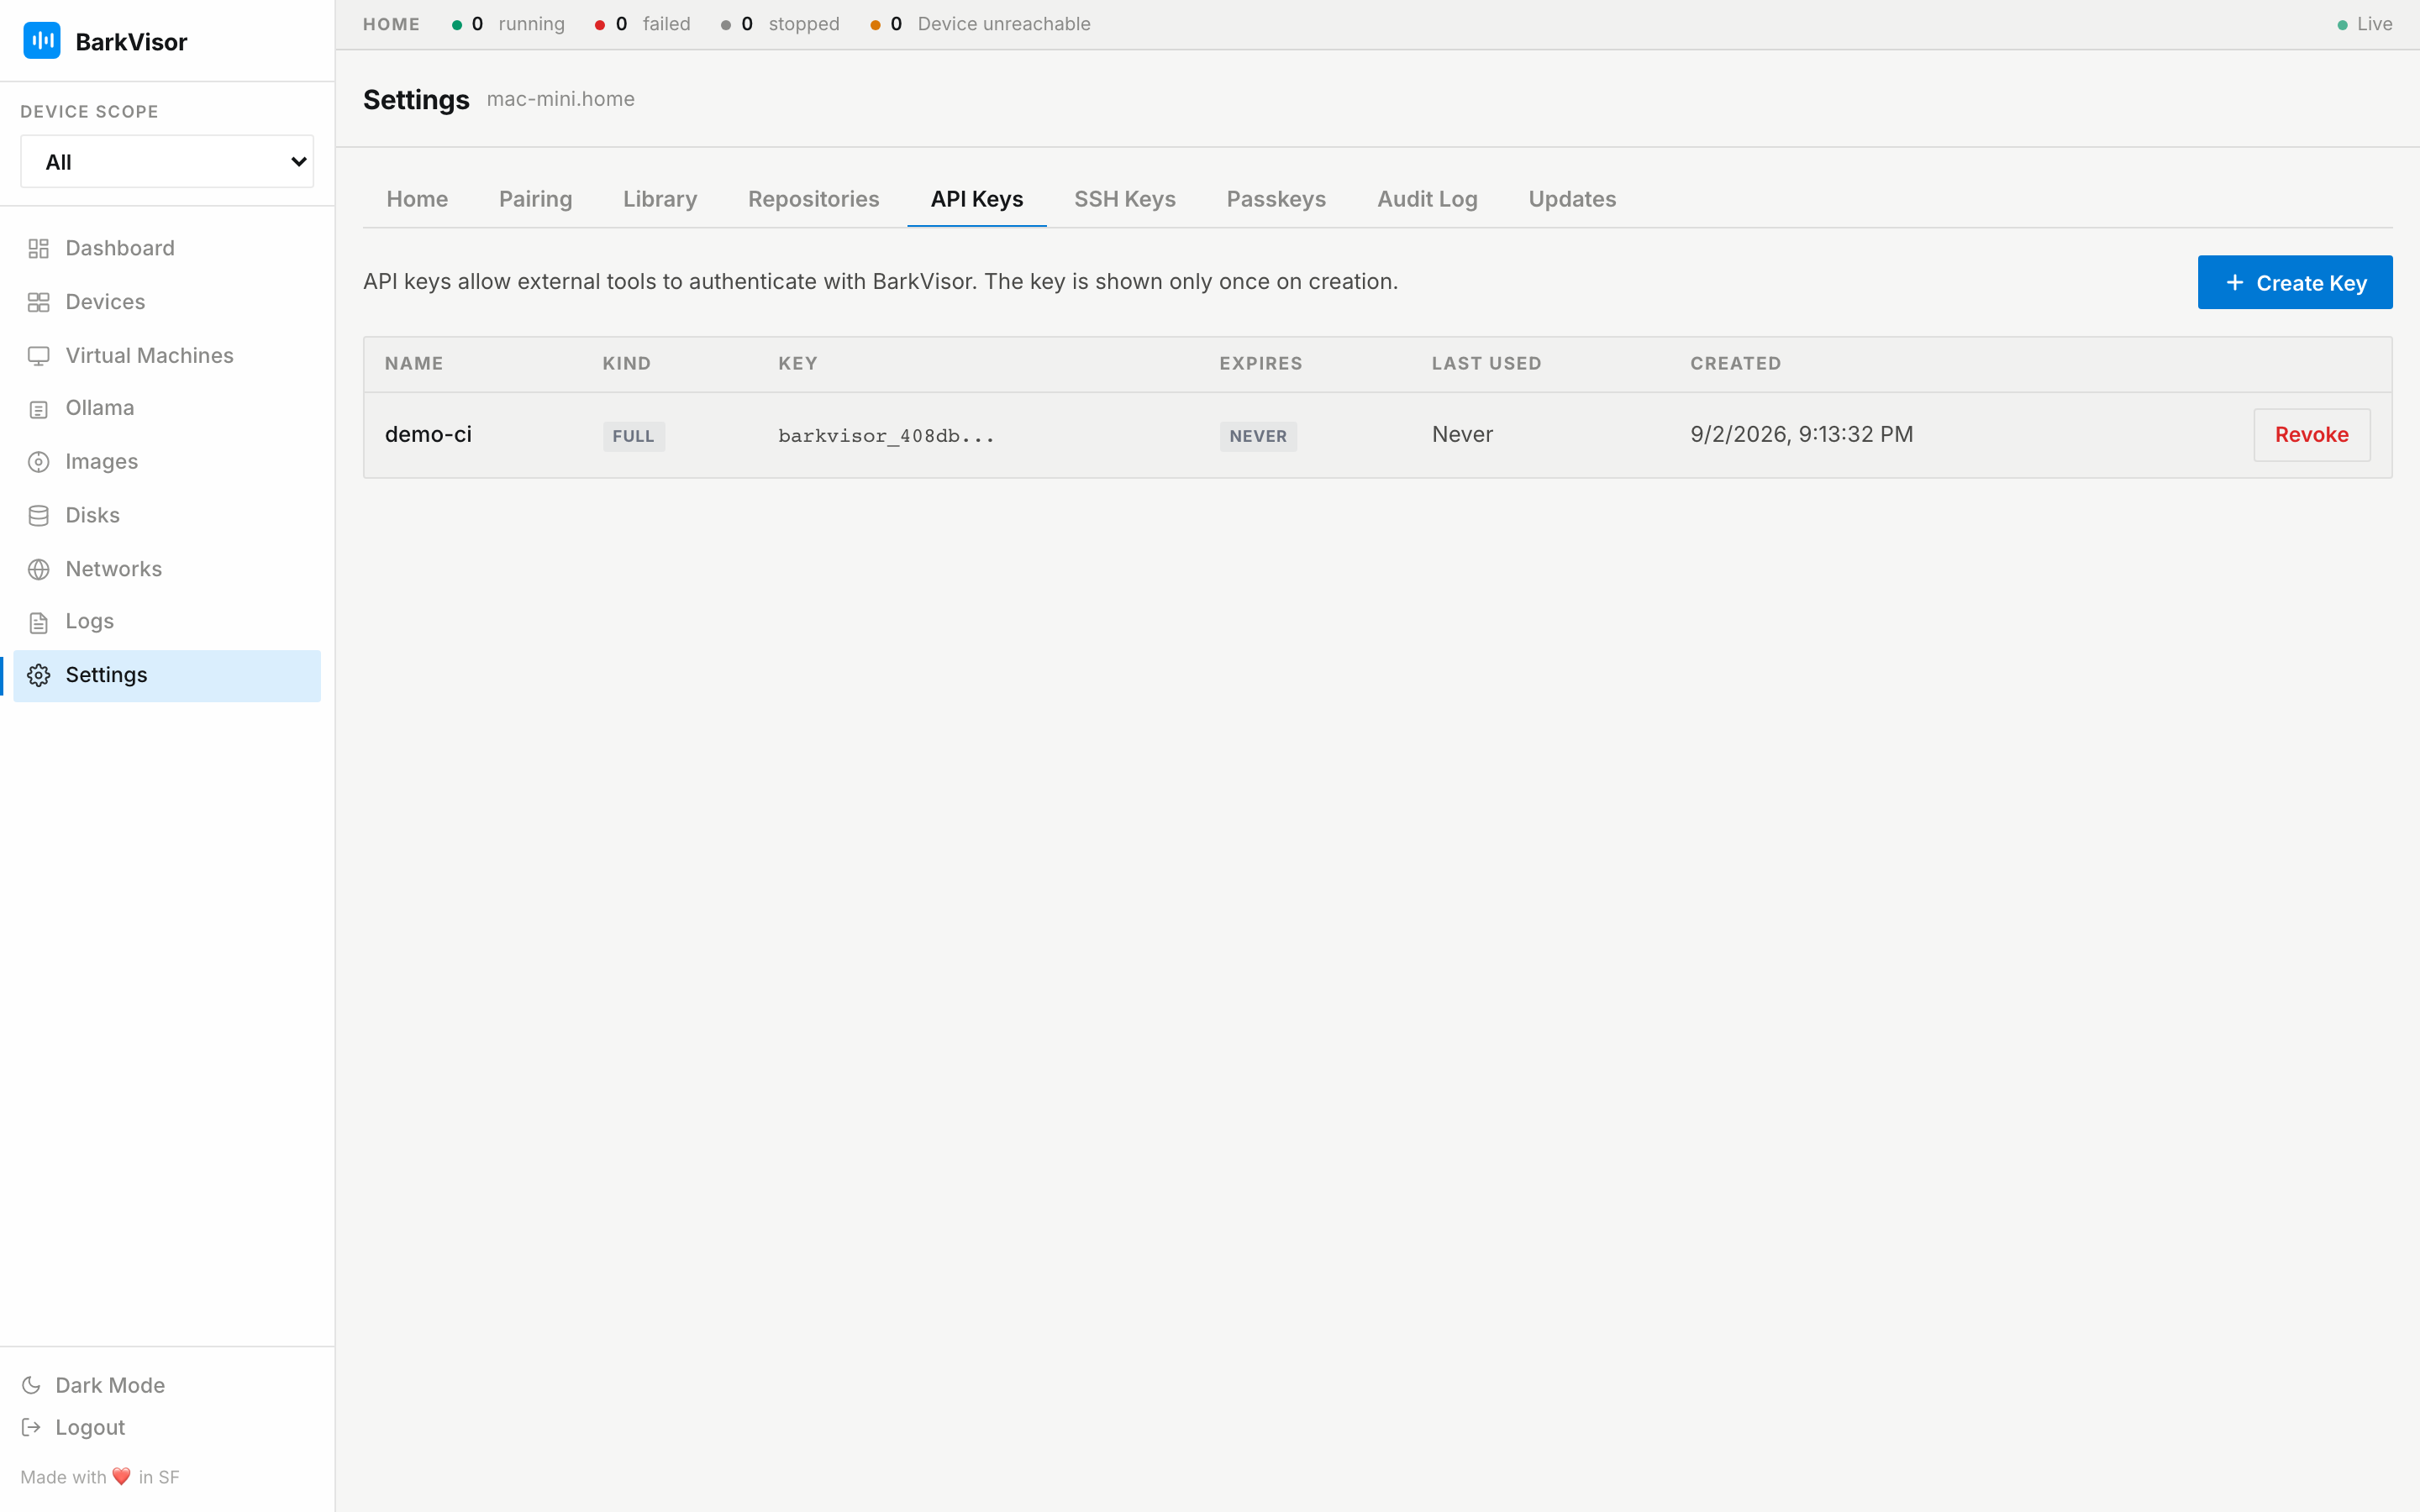Click the Disks database icon
Screen dimensions: 2420x1512
pyautogui.click(x=39, y=516)
